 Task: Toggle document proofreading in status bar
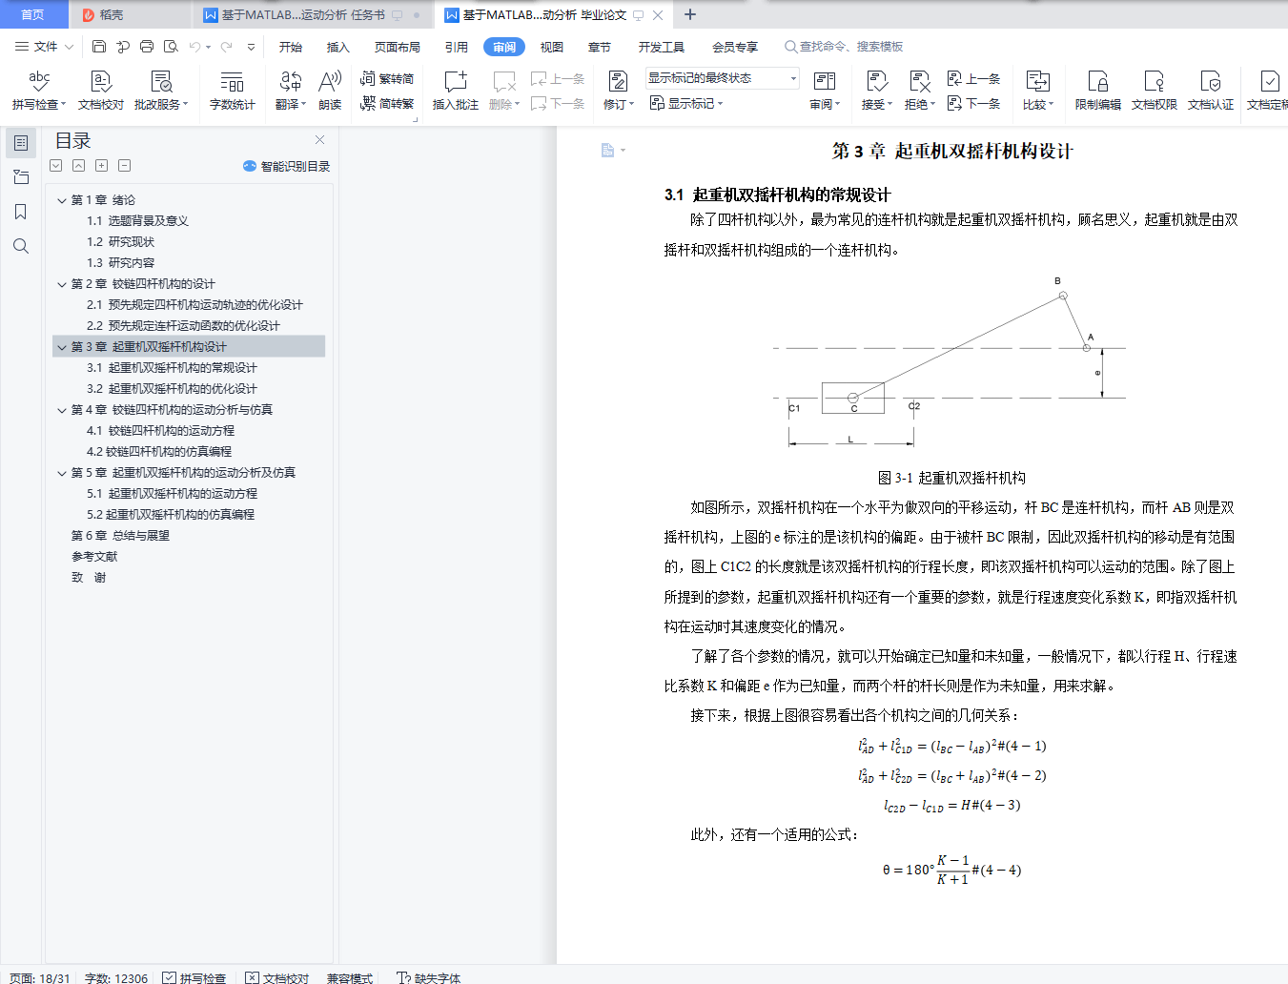pyautogui.click(x=277, y=978)
